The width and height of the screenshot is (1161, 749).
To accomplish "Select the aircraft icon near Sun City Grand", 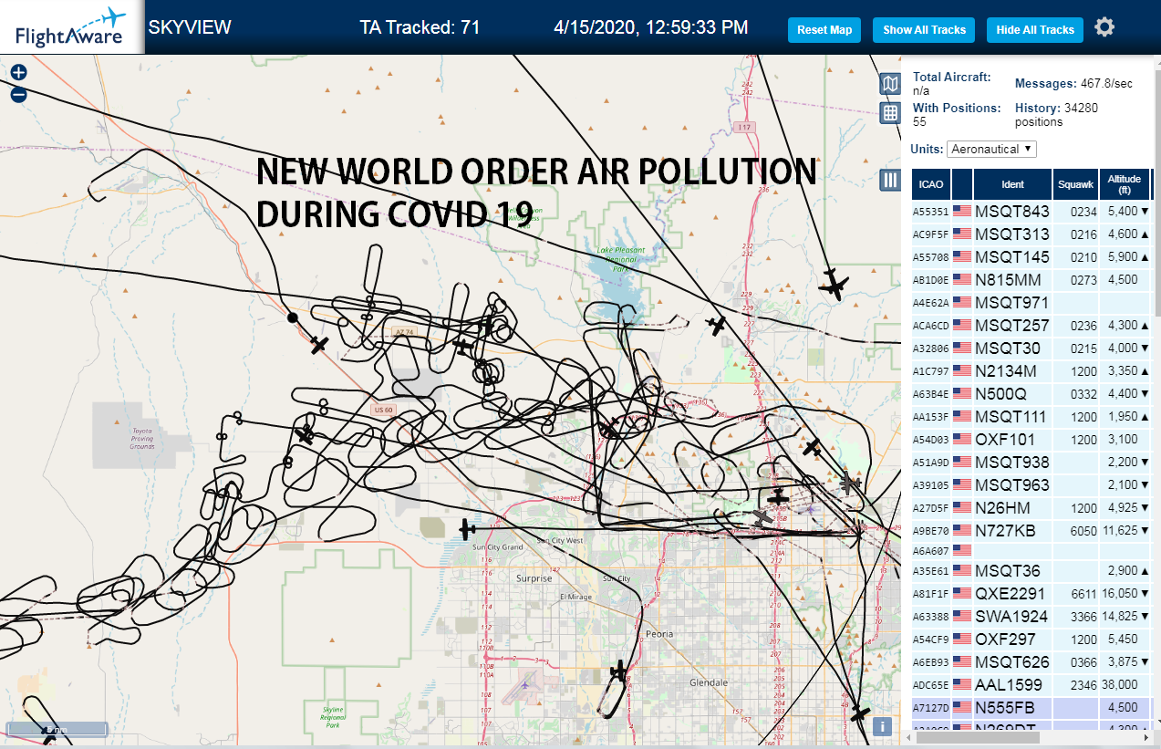I will [x=467, y=528].
